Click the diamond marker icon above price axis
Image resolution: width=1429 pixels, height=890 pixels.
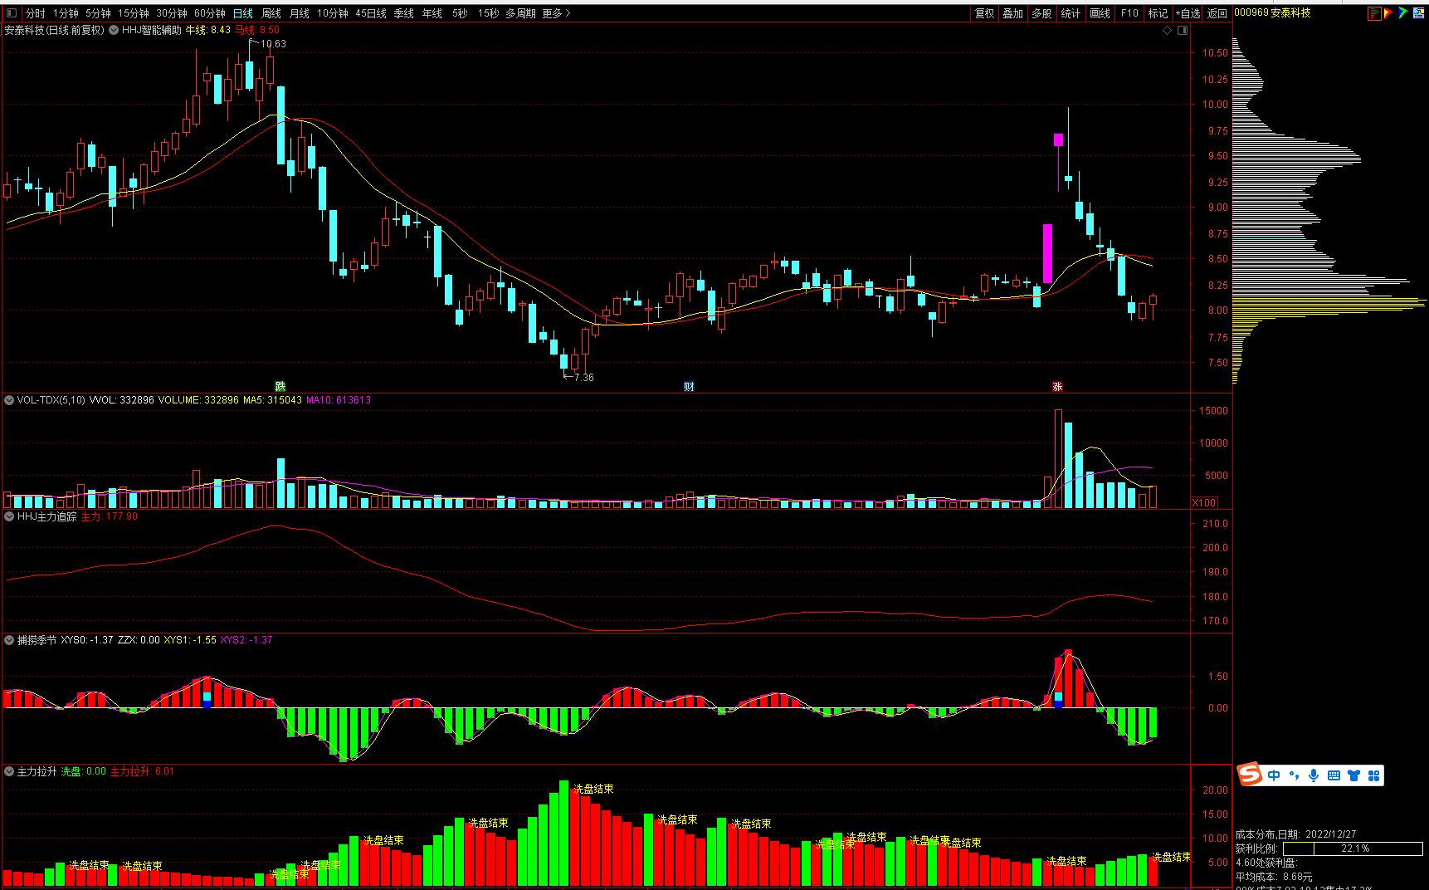[1168, 30]
